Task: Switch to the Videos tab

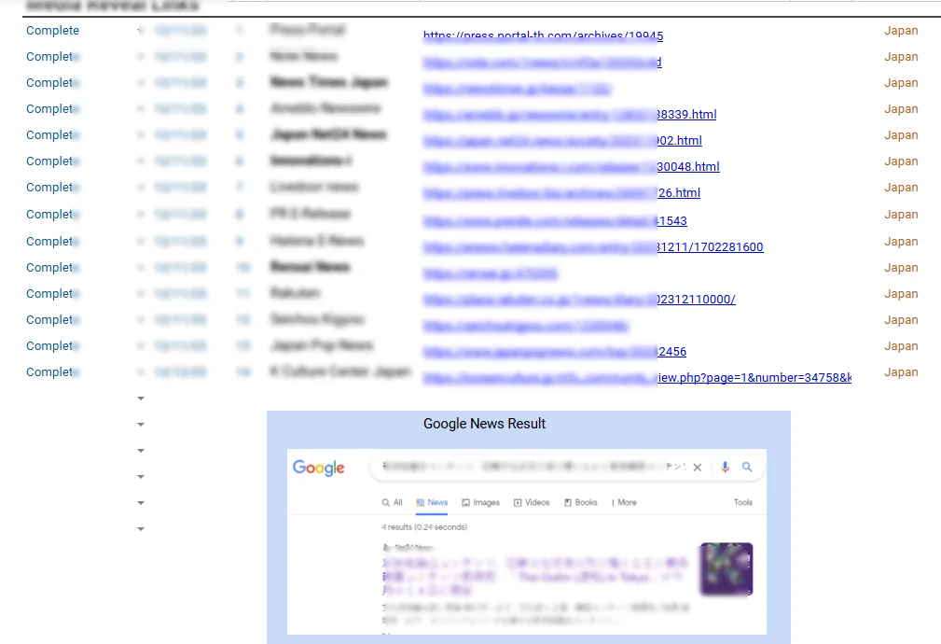Action: (x=532, y=502)
